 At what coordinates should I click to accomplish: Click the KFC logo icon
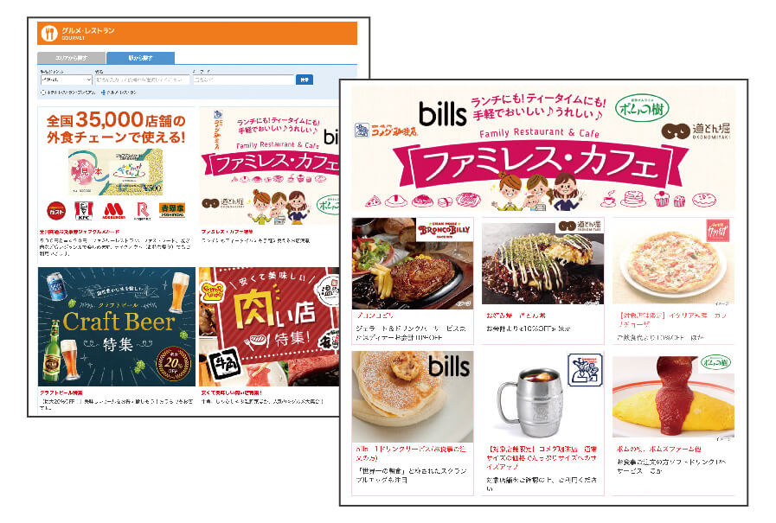click(84, 211)
